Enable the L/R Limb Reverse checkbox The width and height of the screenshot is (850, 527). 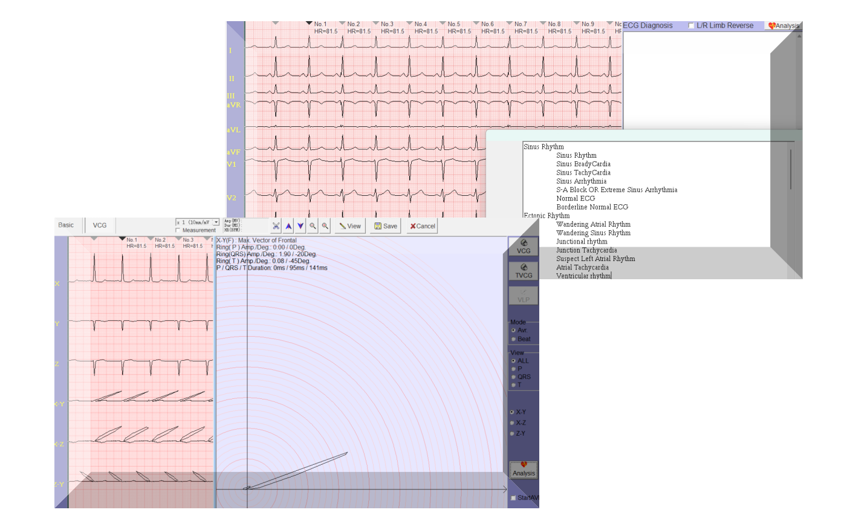click(692, 25)
